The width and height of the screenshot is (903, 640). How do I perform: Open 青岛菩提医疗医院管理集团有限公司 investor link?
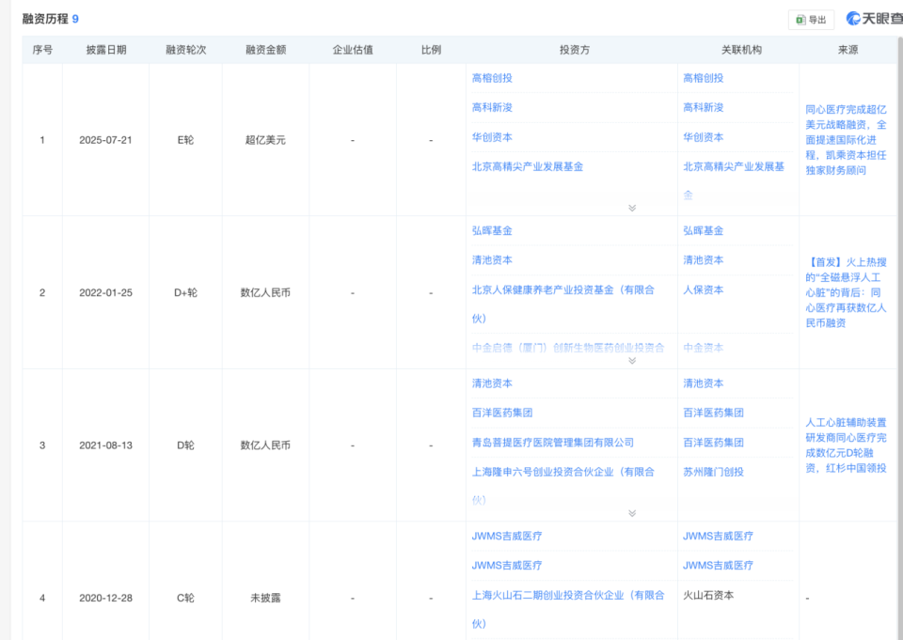pyautogui.click(x=553, y=442)
